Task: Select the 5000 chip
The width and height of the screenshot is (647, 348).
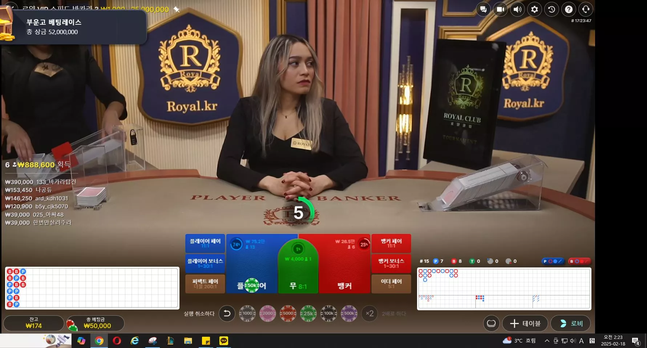Action: pos(288,314)
